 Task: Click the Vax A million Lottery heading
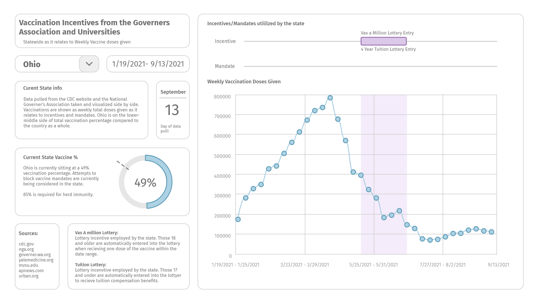coord(97,233)
